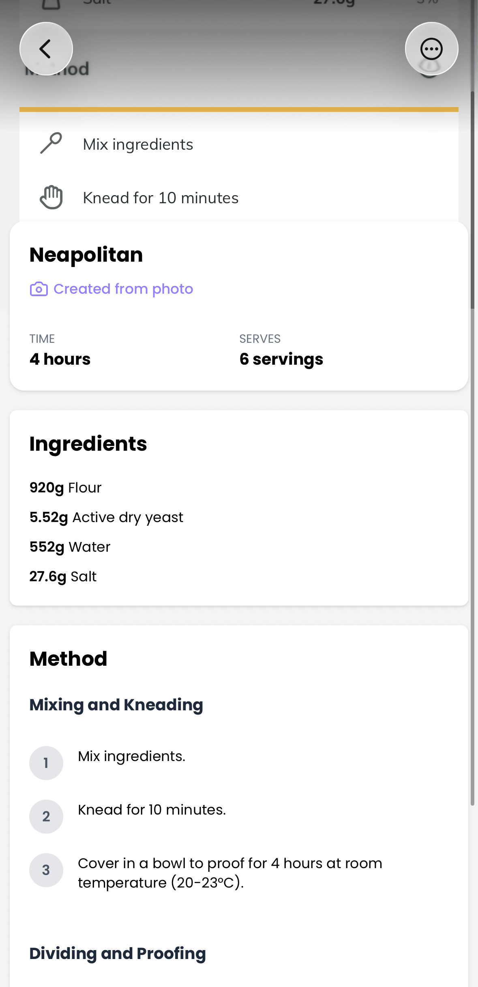Click the yellow progress bar at top
Viewport: 478px width, 987px height.
click(239, 109)
